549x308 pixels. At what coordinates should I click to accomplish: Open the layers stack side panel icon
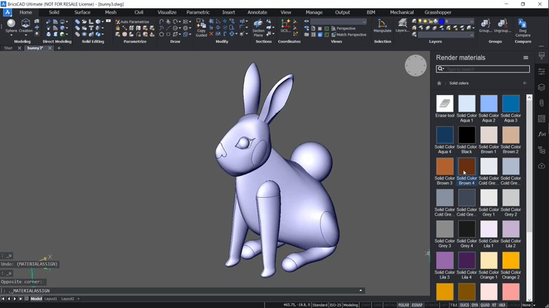pyautogui.click(x=541, y=87)
